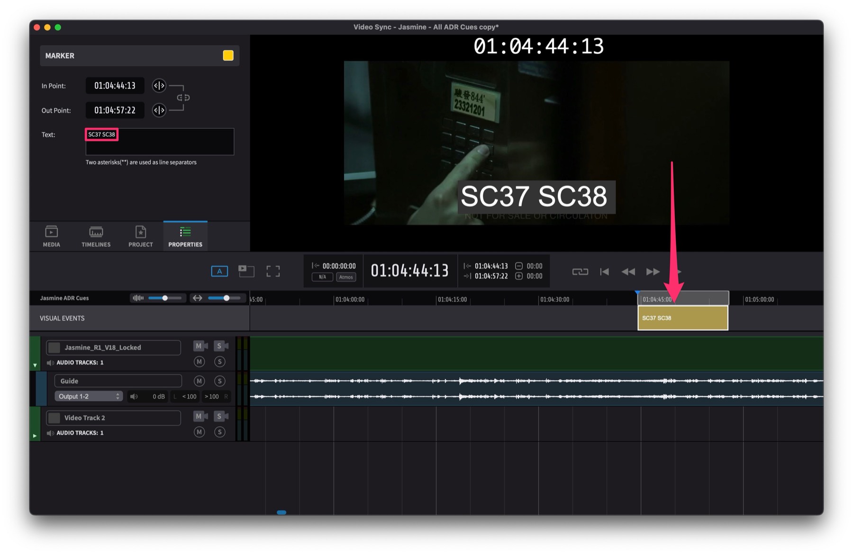
Task: Toggle fullscreen viewer icon
Action: click(273, 271)
